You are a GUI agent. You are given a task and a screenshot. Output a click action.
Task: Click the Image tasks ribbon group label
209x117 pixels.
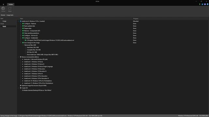click(10, 15)
